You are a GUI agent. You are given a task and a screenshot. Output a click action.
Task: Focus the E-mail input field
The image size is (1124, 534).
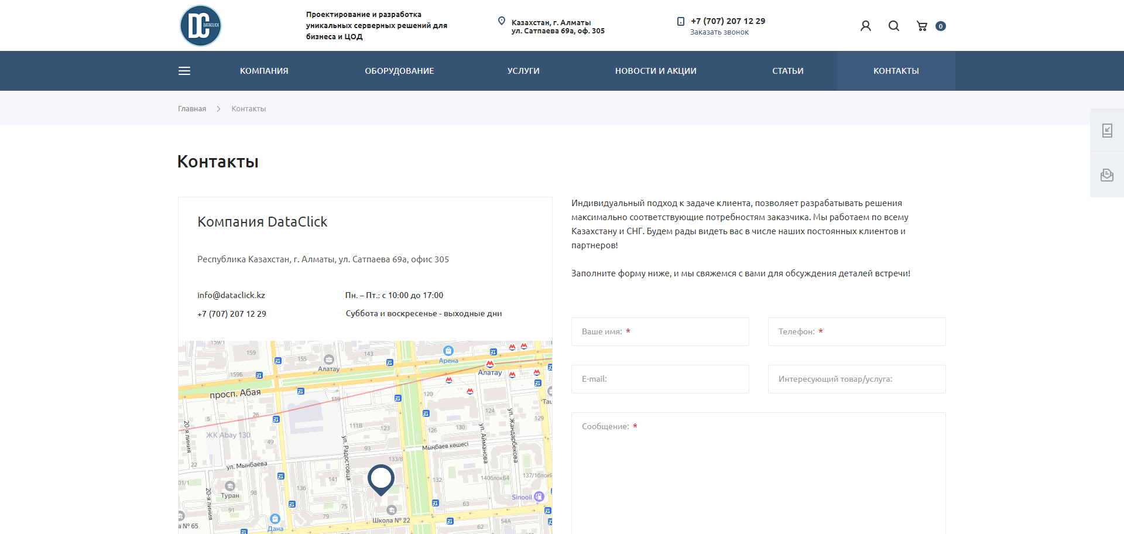660,379
